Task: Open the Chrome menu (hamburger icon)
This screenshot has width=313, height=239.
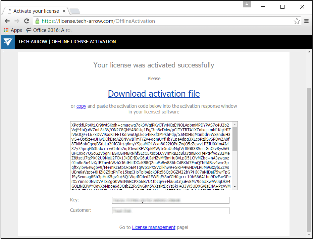Action: click(x=306, y=21)
